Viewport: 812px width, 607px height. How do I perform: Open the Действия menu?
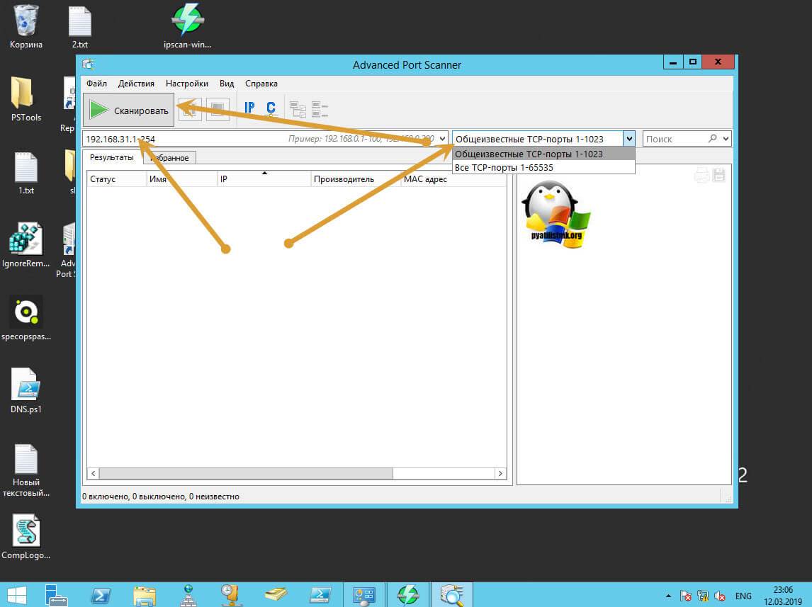click(x=136, y=84)
